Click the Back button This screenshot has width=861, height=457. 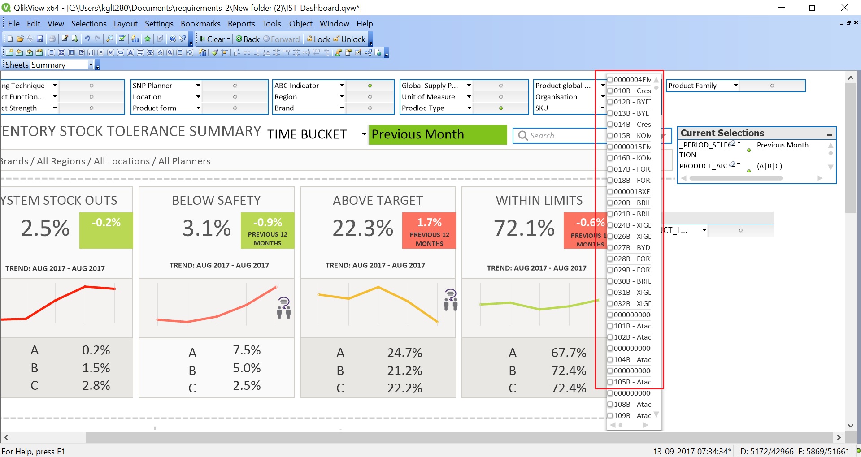[x=248, y=39]
